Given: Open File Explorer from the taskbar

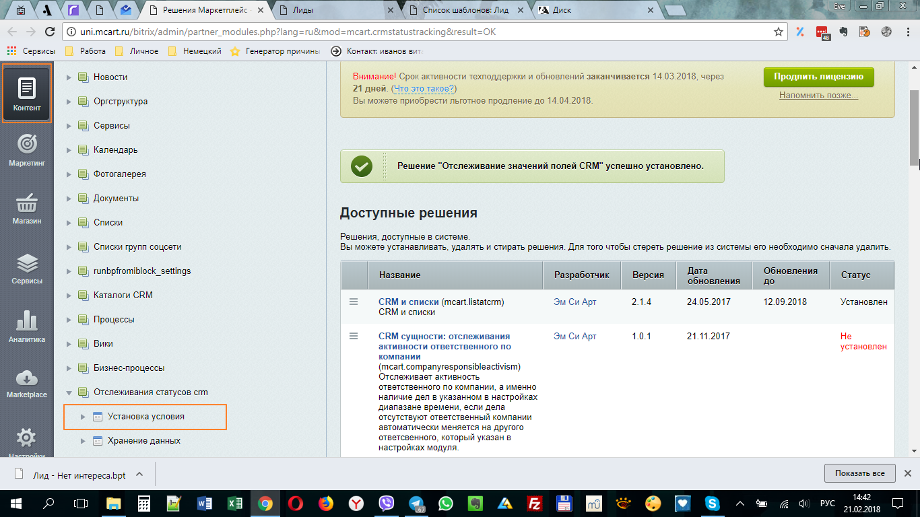Looking at the screenshot, I should click(x=112, y=503).
